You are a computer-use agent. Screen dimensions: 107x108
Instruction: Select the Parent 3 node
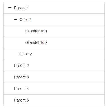pos(54,77)
